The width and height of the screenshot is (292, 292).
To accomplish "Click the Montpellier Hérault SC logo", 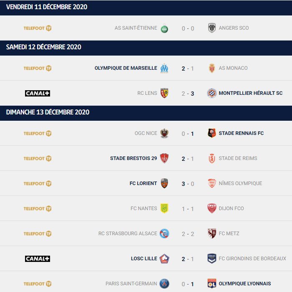I will tap(212, 93).
